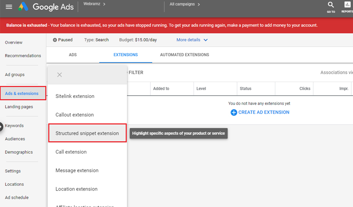Select Structured snippet extension
Screen dimensions: 353x207
coord(87,133)
